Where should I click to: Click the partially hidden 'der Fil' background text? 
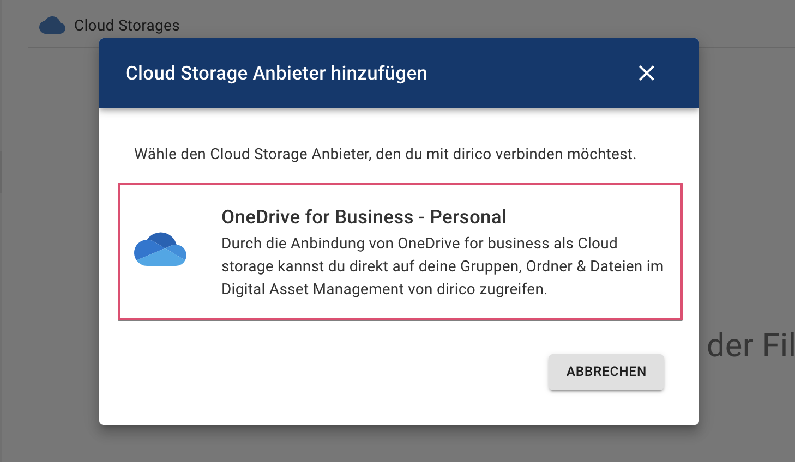coord(750,345)
